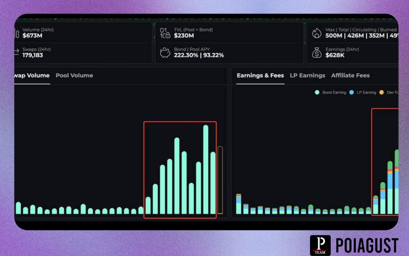
Task: Click the $673M volume value
Action: (x=32, y=36)
